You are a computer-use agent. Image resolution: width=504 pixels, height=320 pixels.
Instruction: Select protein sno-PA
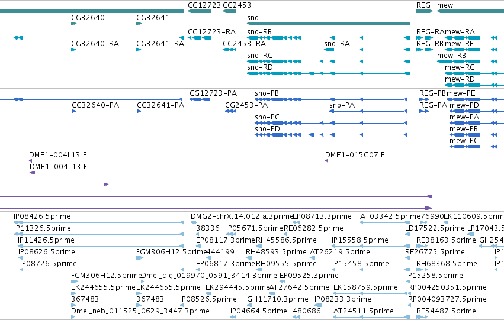368,111
